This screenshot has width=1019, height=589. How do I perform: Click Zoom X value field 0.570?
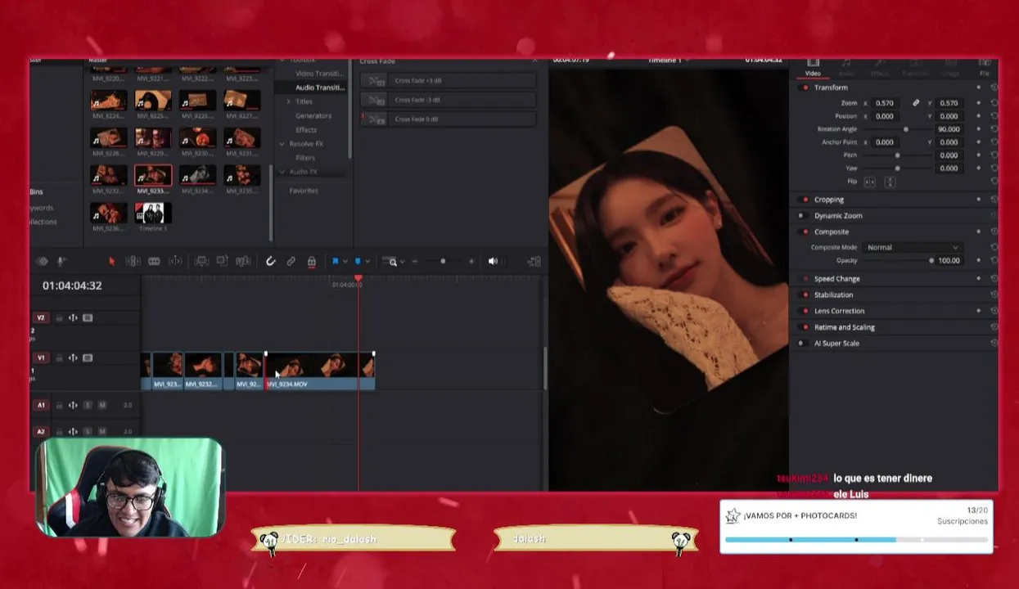885,103
